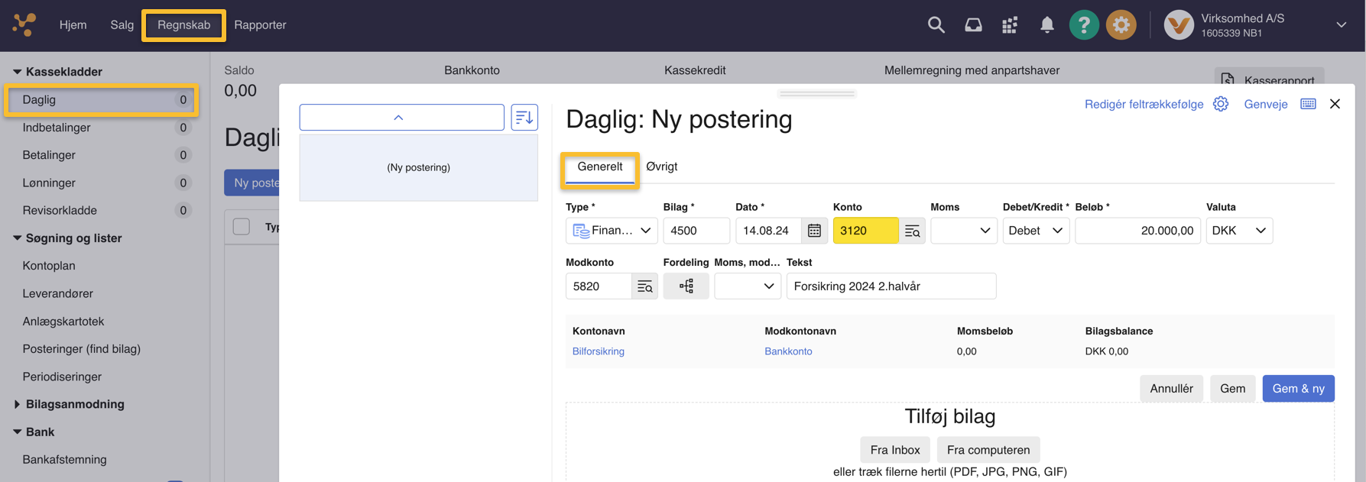Tick the select-all checkbox in table header
Image resolution: width=1366 pixels, height=482 pixels.
242,227
